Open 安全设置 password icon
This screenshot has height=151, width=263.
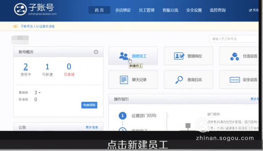[234, 80]
